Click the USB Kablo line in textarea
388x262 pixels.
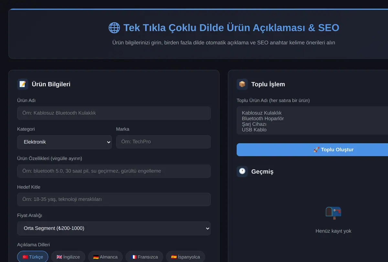coord(254,130)
